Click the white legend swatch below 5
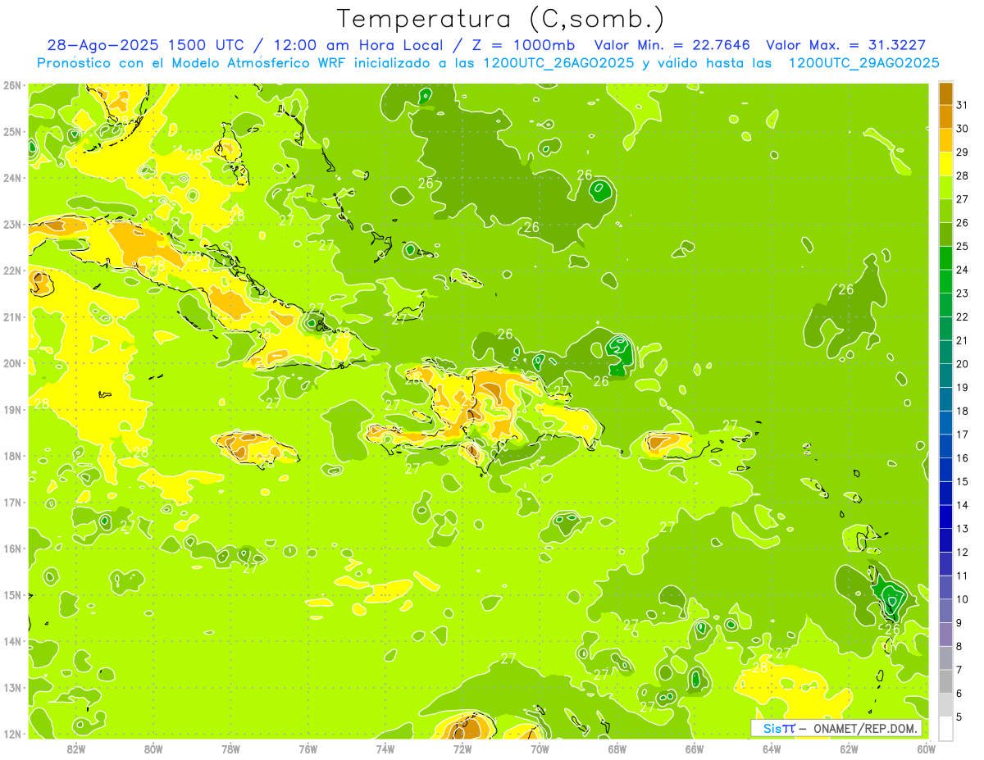Viewport: 984px width, 760px height. [x=945, y=728]
